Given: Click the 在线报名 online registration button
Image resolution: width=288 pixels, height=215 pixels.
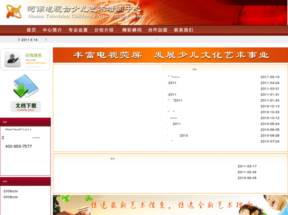Looking at the screenshot, I should 25,59.
